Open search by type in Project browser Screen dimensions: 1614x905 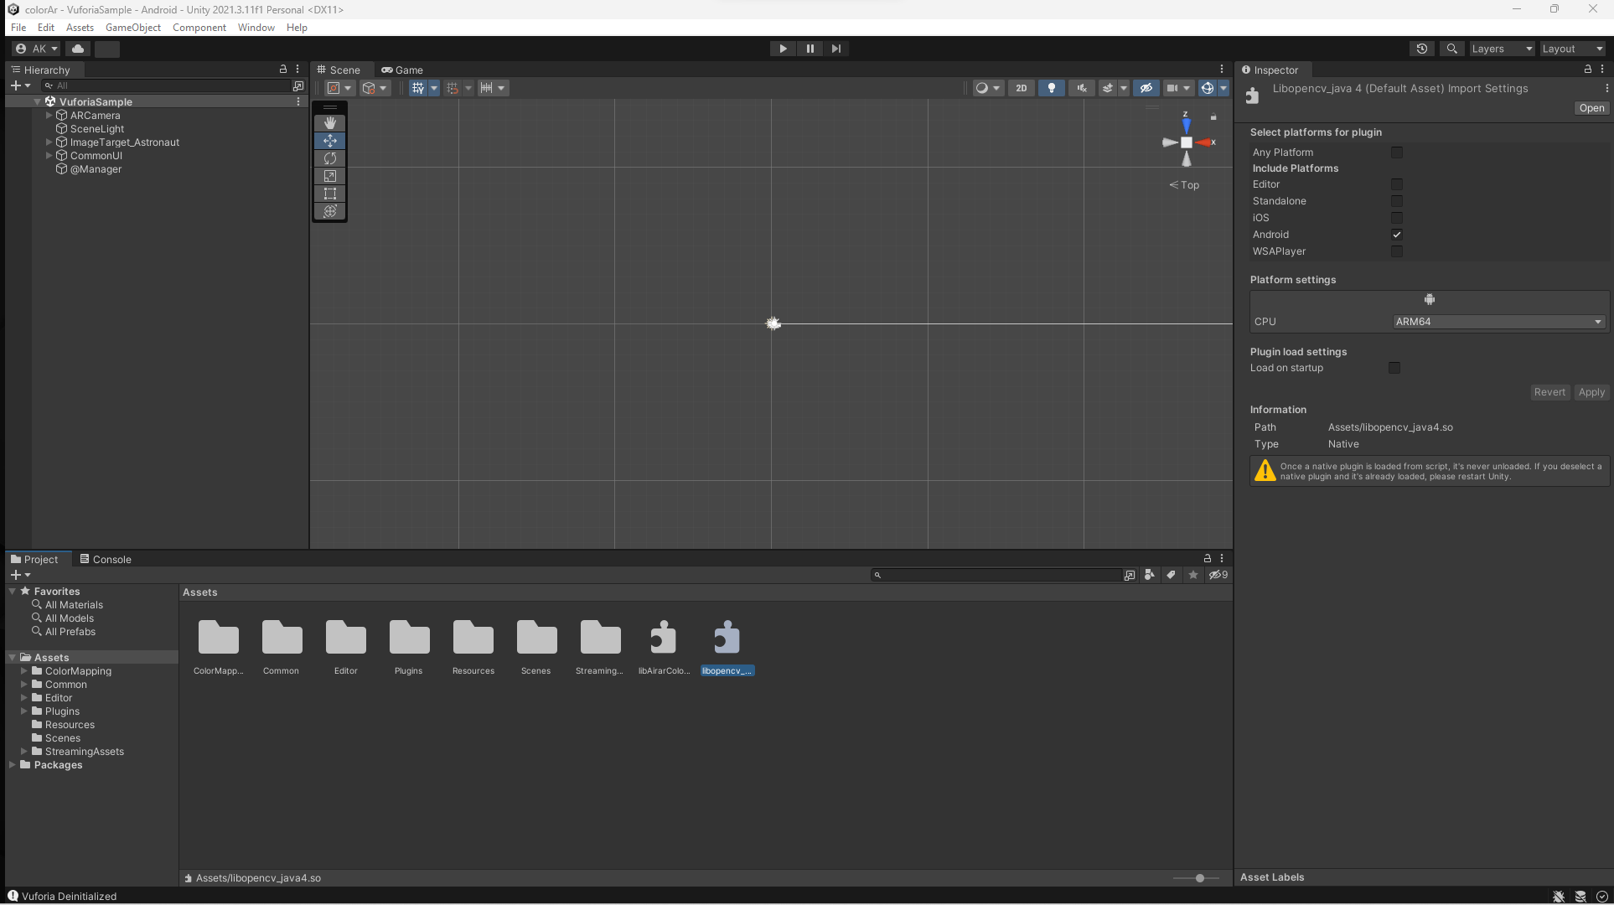(1149, 575)
